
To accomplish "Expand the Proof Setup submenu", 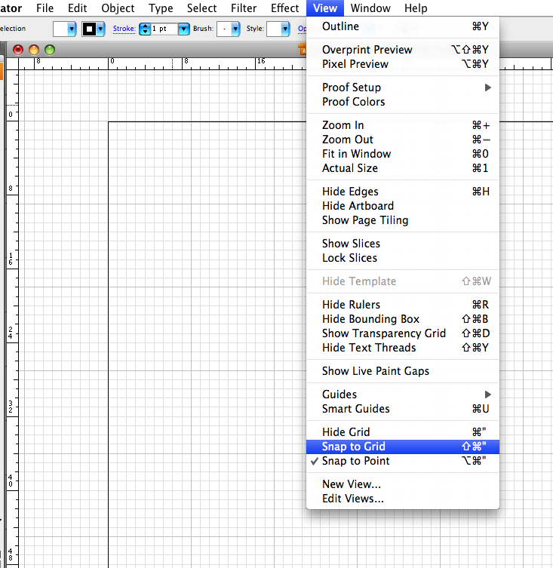I will [403, 88].
